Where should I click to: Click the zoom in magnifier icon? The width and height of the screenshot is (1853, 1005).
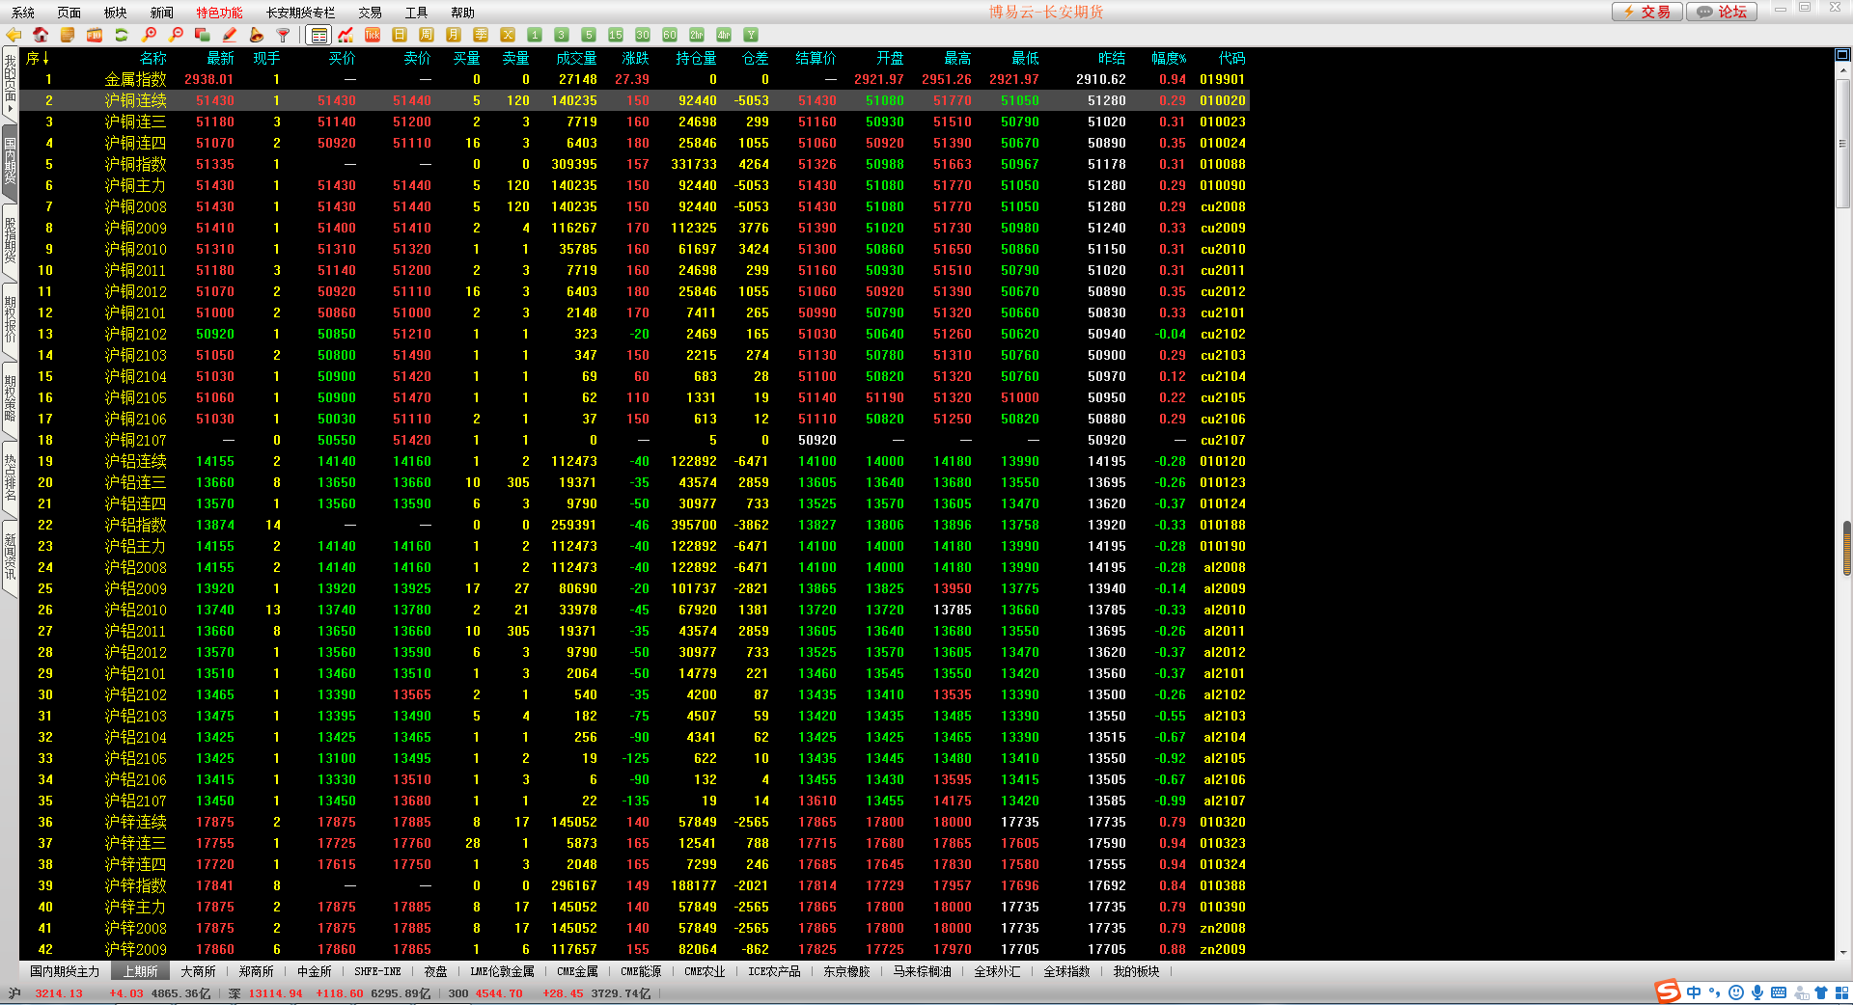(x=149, y=35)
